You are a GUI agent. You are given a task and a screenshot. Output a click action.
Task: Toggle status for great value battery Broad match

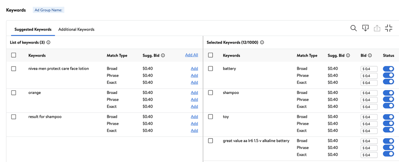(x=388, y=141)
